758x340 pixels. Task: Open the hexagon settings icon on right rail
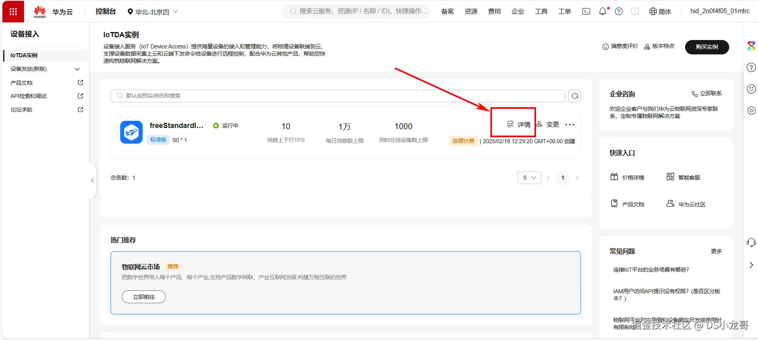[751, 110]
